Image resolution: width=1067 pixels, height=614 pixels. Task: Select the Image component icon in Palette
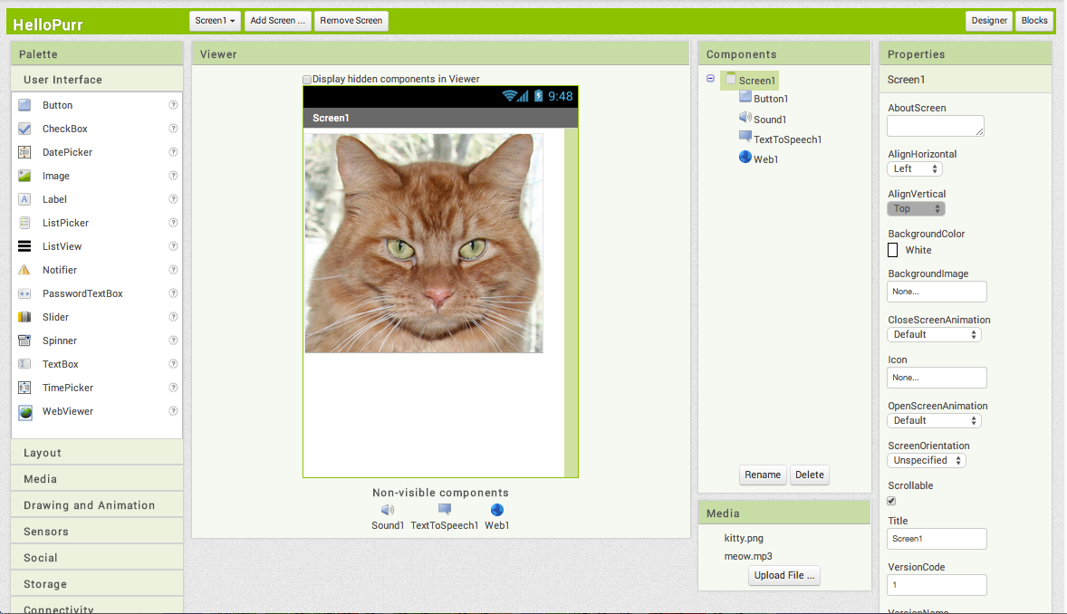[24, 176]
